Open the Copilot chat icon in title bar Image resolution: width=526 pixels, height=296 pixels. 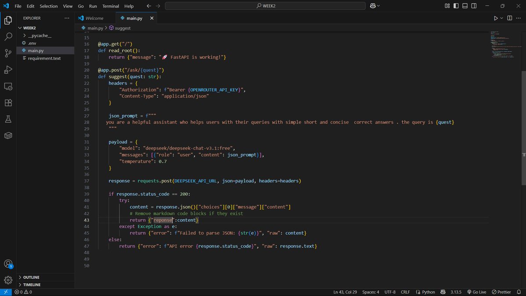point(373,6)
